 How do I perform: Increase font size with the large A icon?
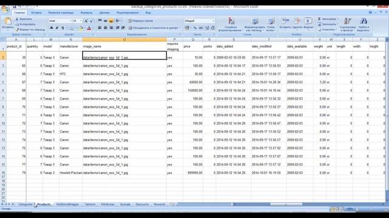pyautogui.click(x=86, y=21)
